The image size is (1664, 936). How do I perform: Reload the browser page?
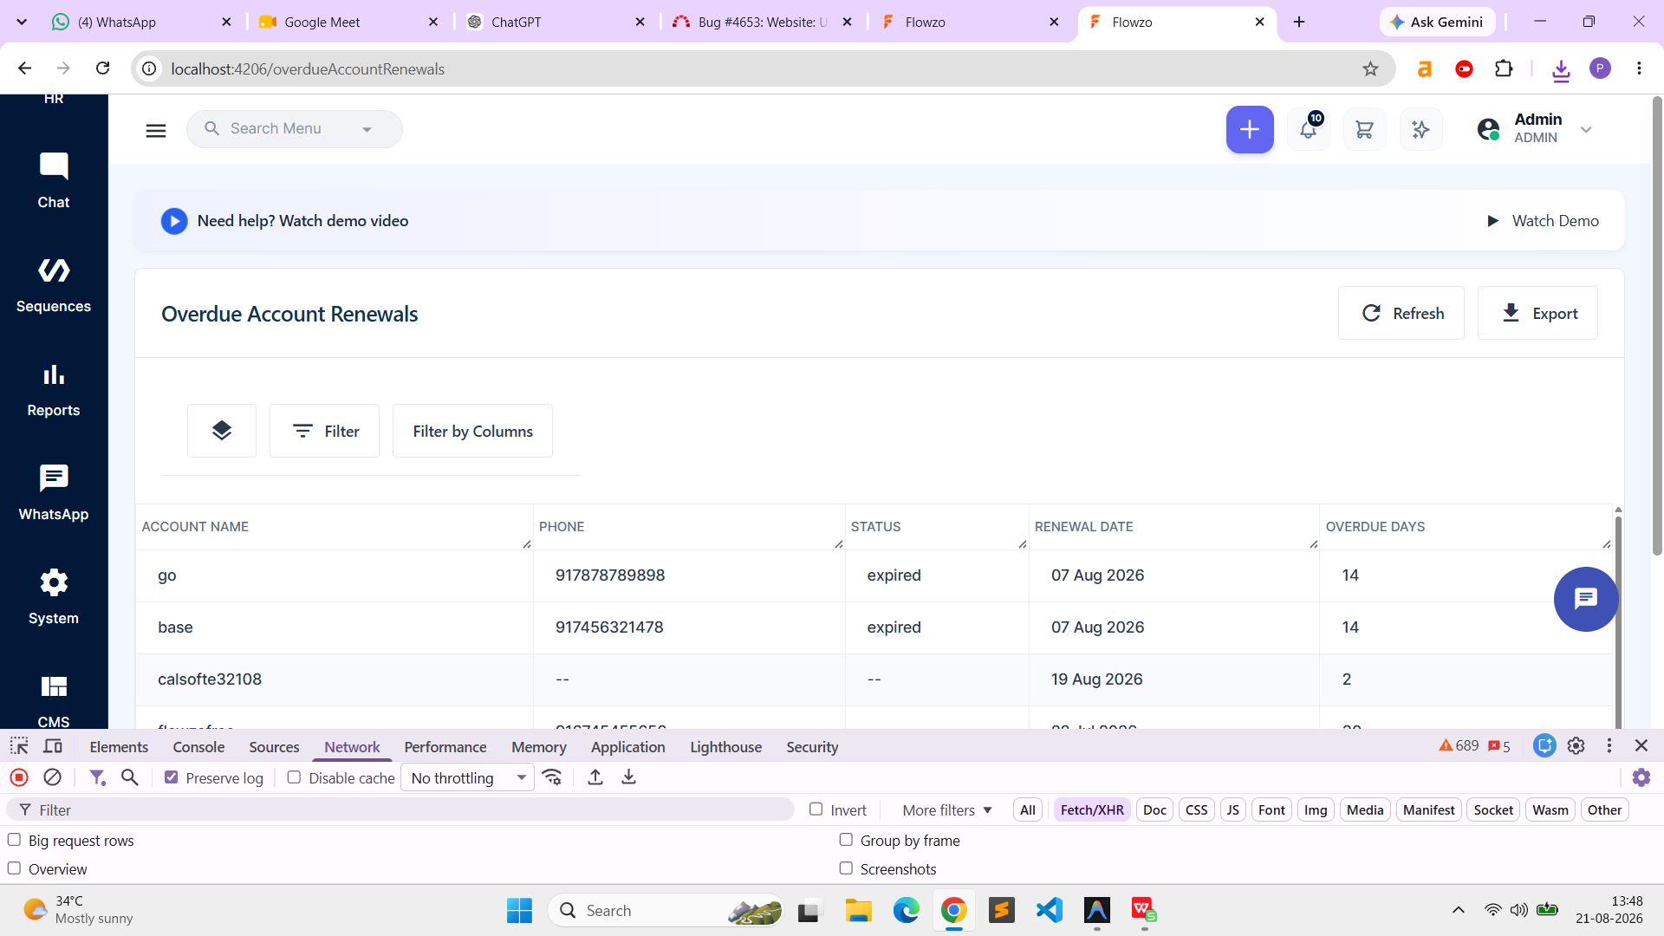pyautogui.click(x=103, y=68)
